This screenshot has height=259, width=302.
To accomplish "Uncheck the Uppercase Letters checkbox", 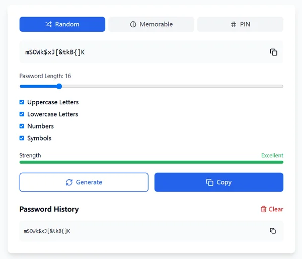I will 22,102.
